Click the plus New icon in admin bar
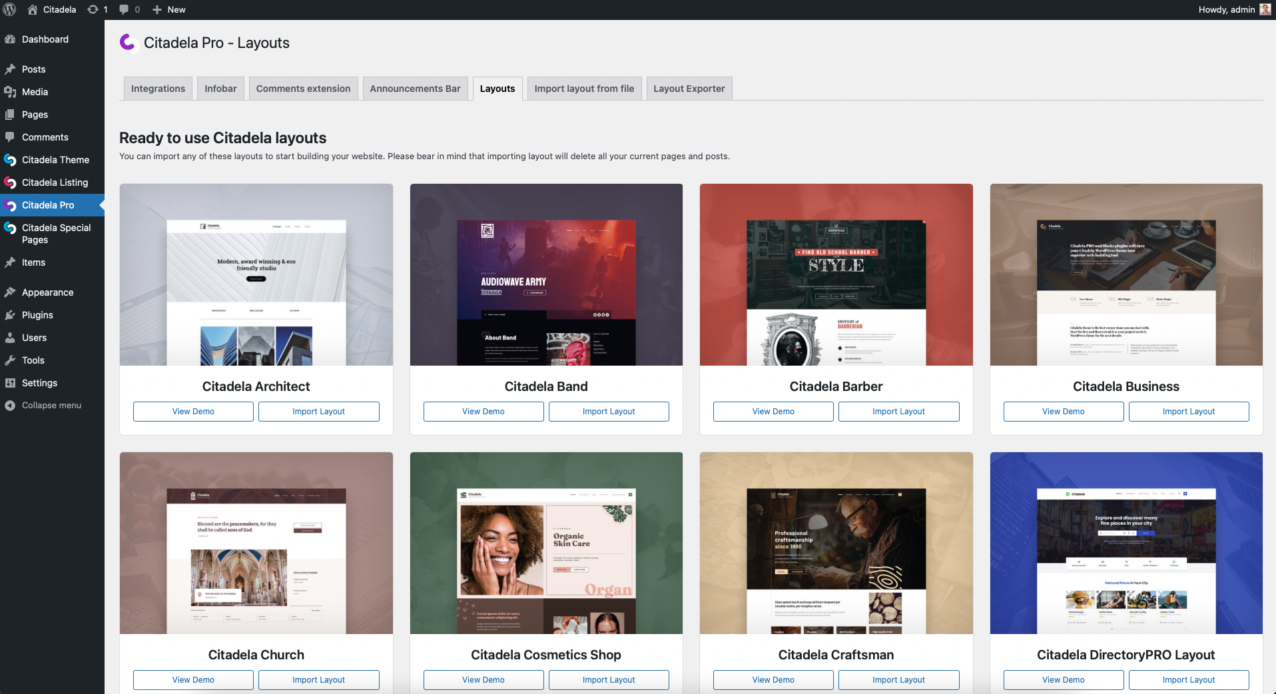1276x694 pixels. [x=157, y=9]
